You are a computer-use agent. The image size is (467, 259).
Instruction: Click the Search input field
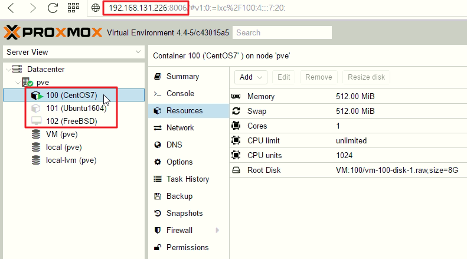coord(282,32)
